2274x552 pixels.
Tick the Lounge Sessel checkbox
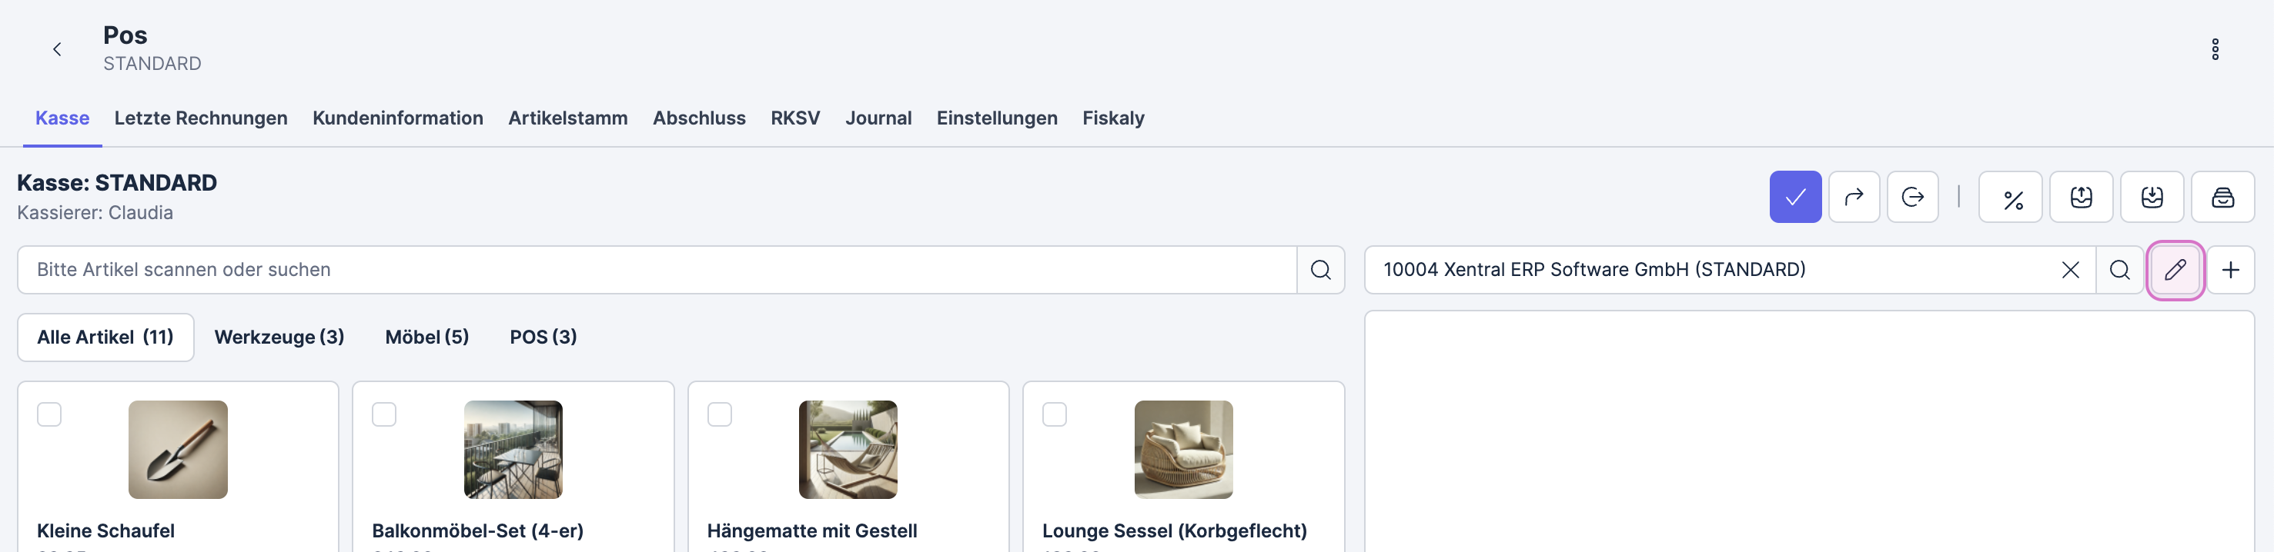click(x=1054, y=414)
